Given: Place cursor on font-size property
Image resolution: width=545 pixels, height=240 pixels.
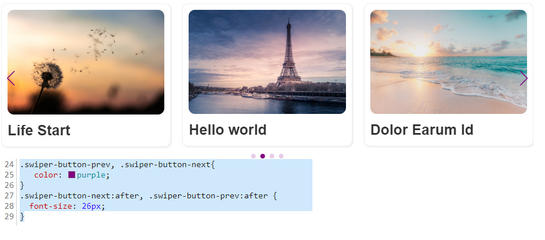Looking at the screenshot, I should [51, 206].
